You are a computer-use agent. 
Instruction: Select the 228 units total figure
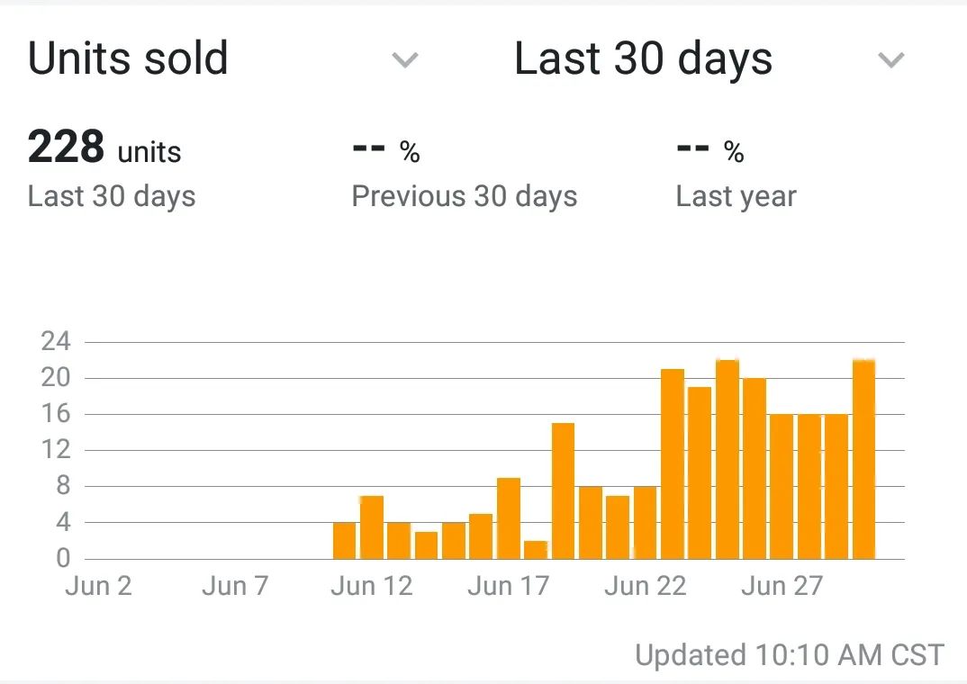click(x=104, y=148)
